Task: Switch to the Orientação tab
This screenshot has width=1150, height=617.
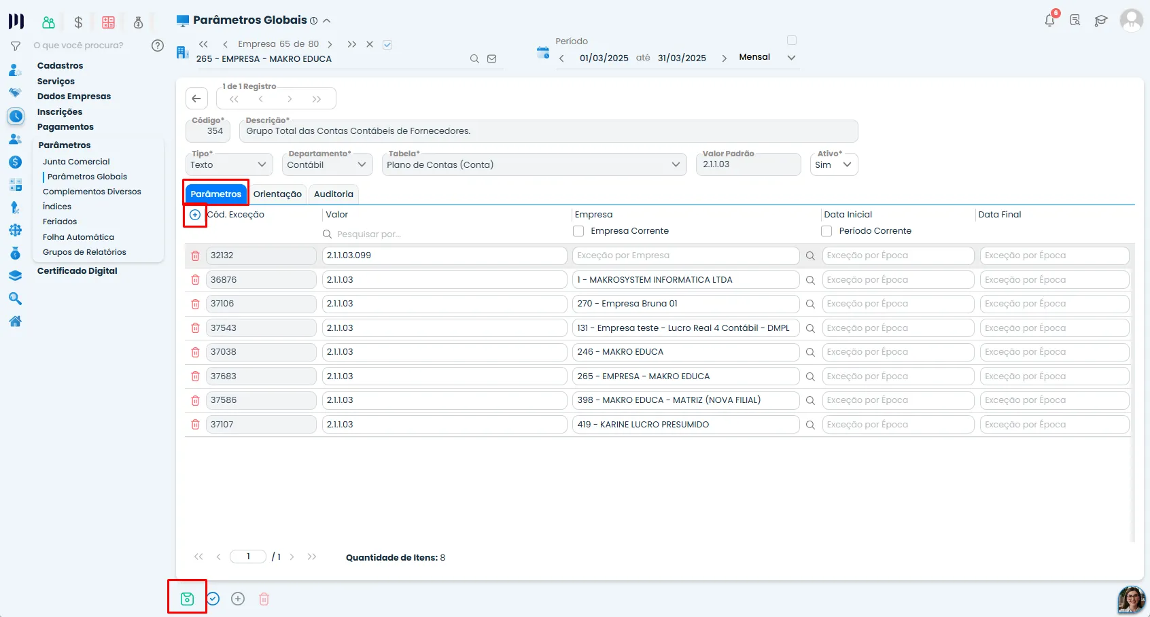Action: point(277,194)
